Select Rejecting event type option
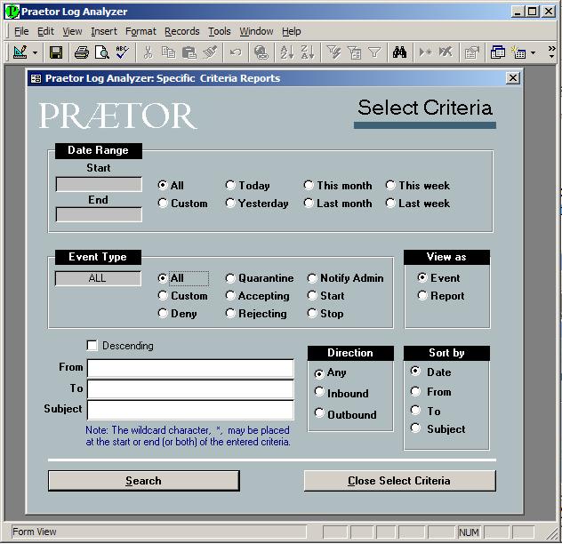This screenshot has width=562, height=544. pyautogui.click(x=230, y=313)
